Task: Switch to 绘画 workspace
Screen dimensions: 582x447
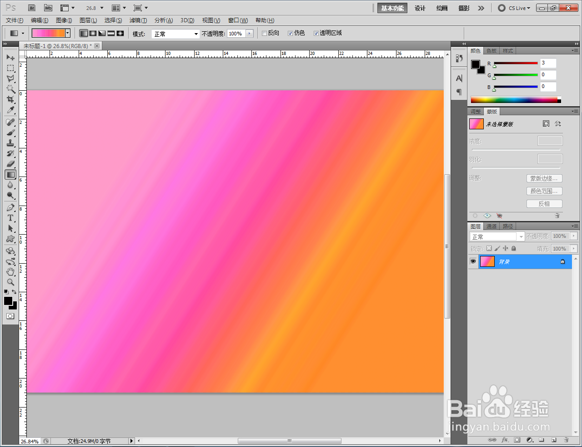Action: point(442,8)
